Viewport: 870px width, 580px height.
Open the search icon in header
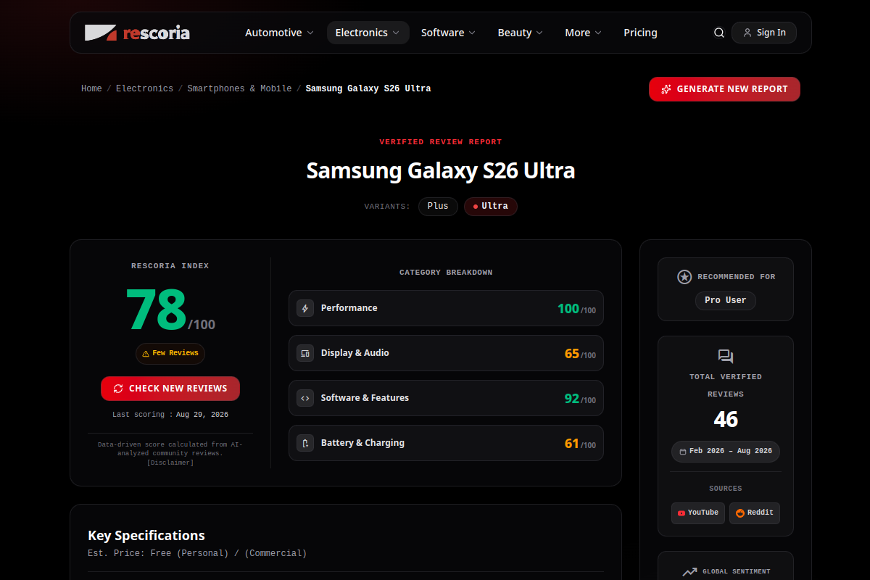[x=719, y=33]
